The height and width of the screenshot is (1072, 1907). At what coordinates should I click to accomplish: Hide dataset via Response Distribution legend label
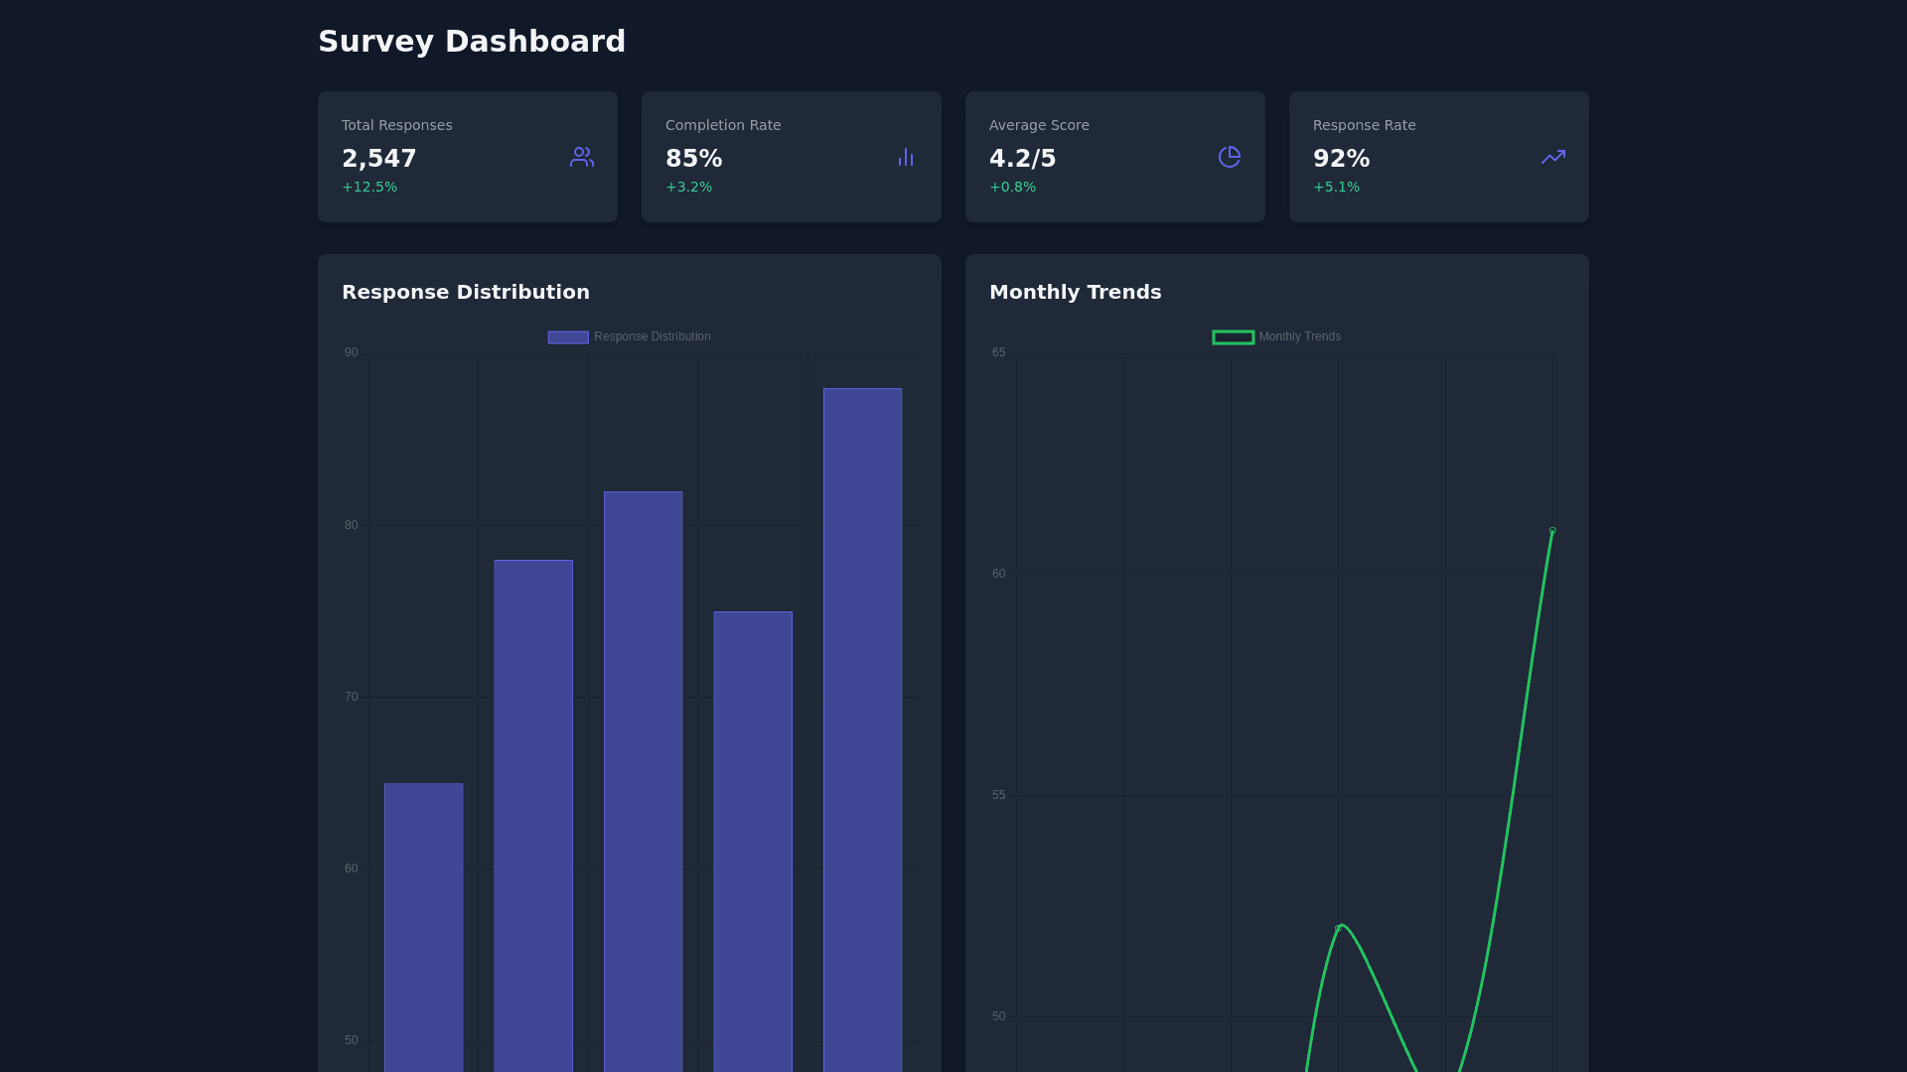652,336
